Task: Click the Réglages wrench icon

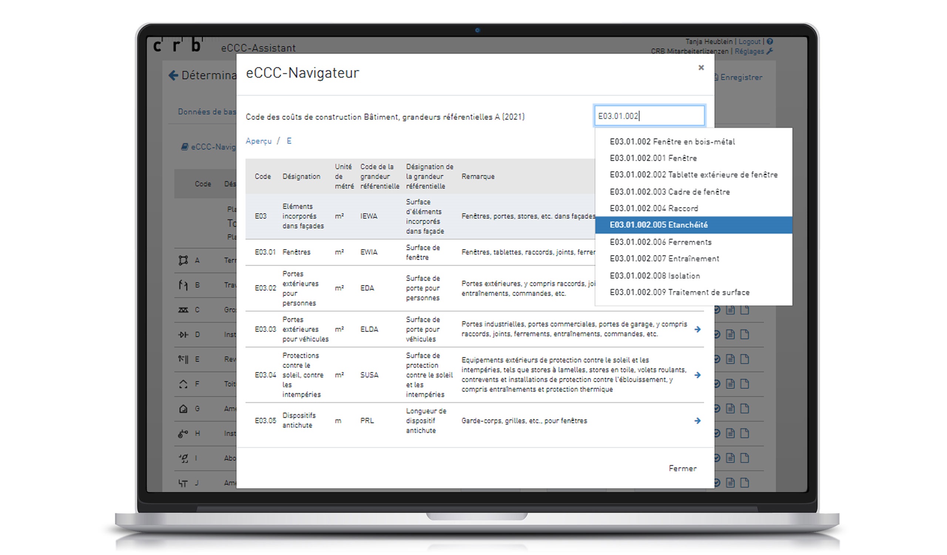Action: pos(769,51)
